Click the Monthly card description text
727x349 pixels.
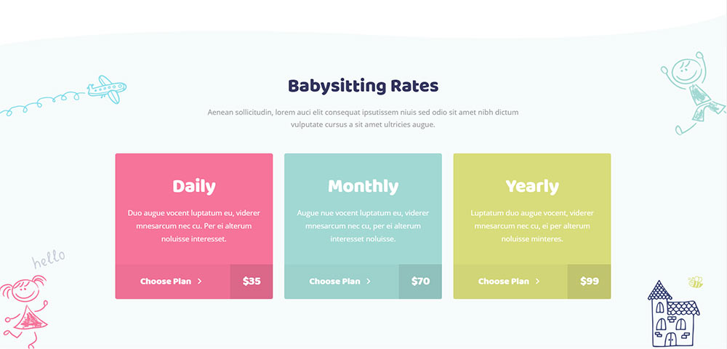(x=363, y=226)
